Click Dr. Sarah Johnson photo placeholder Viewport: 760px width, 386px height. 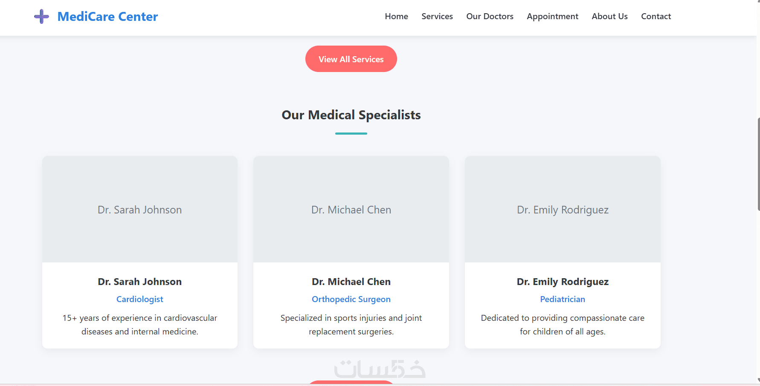(x=140, y=209)
